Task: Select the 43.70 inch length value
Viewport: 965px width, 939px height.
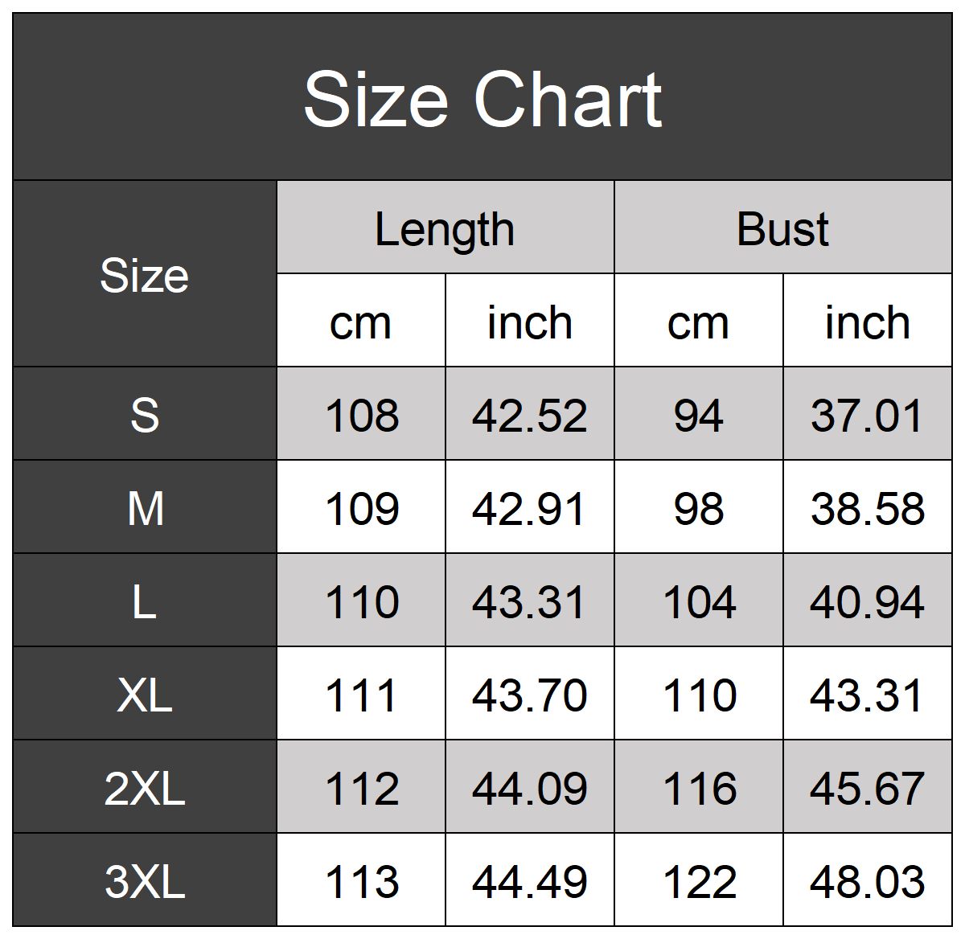Action: coord(529,695)
